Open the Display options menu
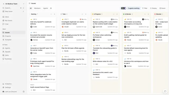169x95 pixels. pyautogui.click(x=153, y=8)
